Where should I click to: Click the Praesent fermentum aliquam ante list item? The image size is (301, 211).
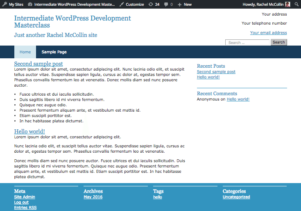[x=80, y=110]
